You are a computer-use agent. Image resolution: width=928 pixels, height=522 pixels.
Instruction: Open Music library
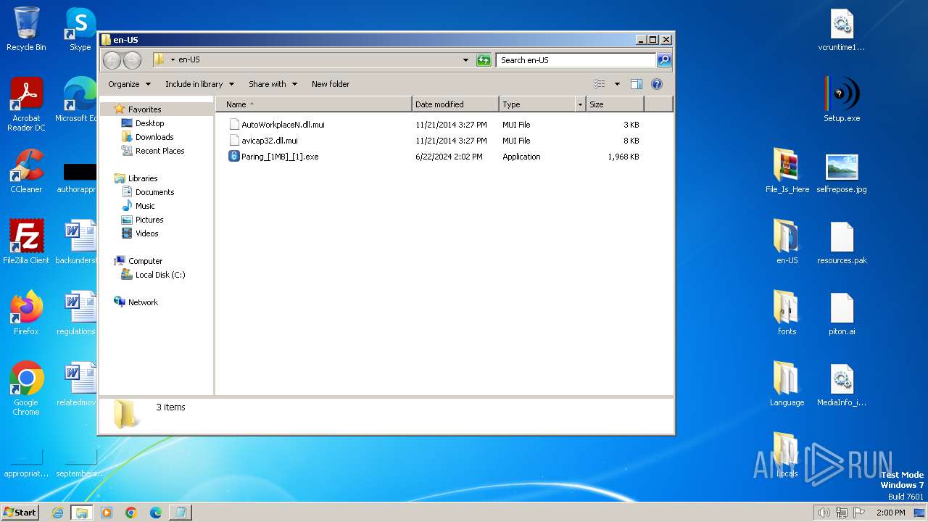(145, 206)
